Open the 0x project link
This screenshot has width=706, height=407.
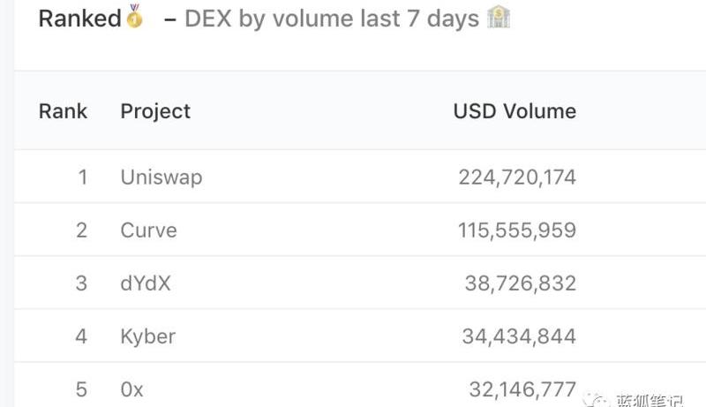click(x=132, y=389)
